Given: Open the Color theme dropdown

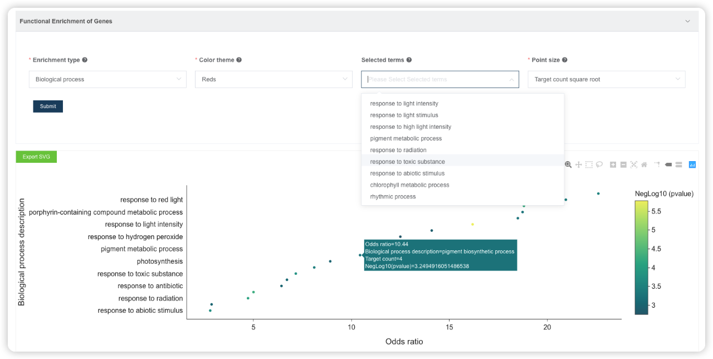Looking at the screenshot, I should point(274,79).
